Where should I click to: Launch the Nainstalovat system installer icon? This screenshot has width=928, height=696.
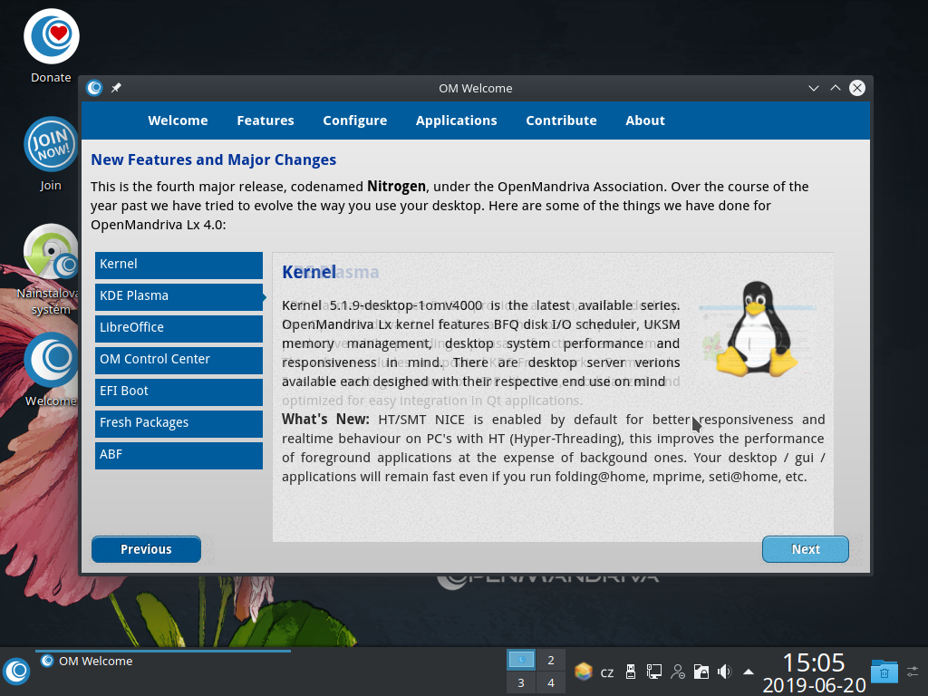(x=51, y=269)
